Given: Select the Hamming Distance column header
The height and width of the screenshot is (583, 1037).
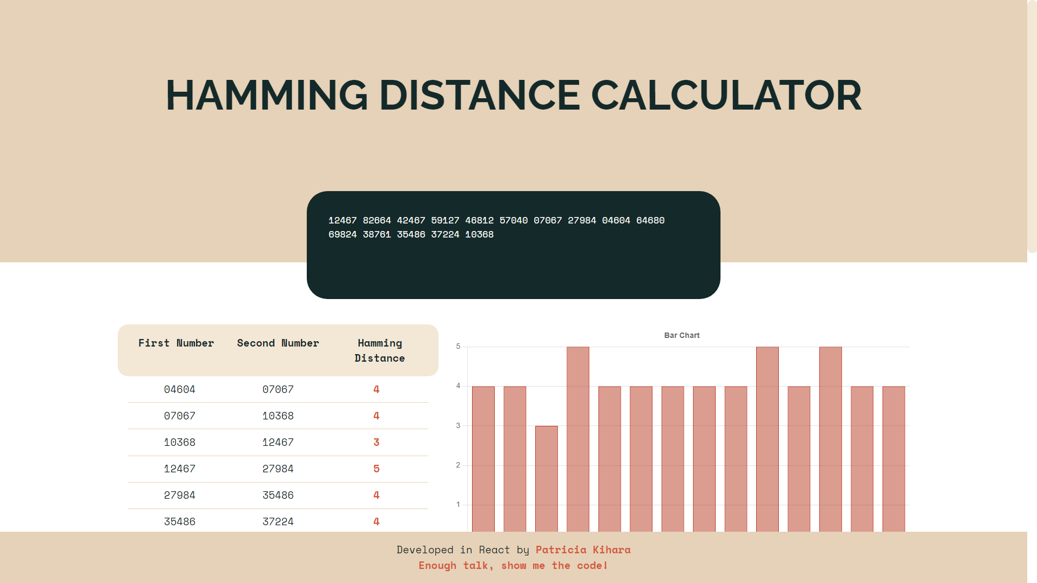Looking at the screenshot, I should (380, 350).
